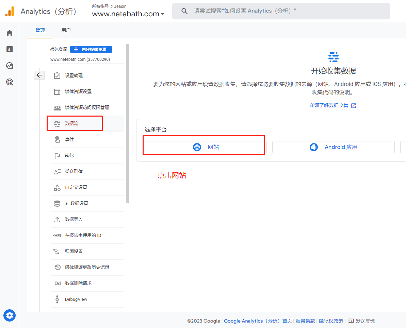
Task: Click the Jeasin breadcrumb account name
Action: pos(120,6)
